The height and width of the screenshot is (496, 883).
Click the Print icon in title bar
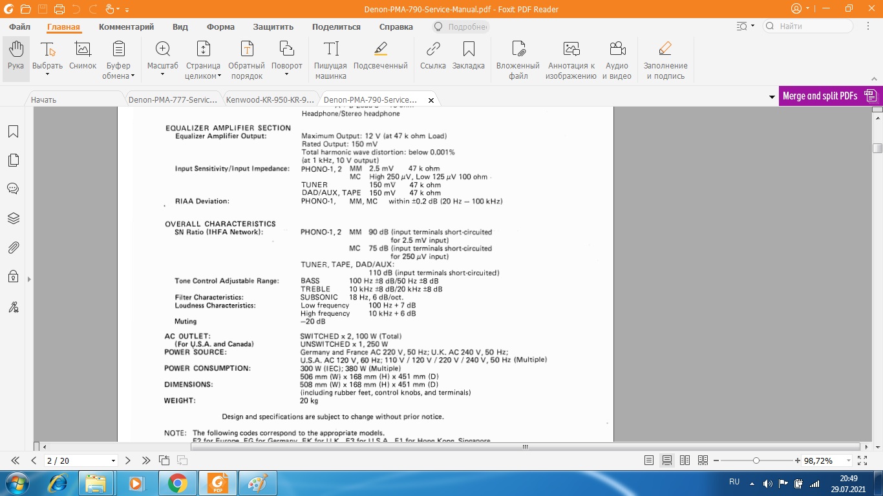point(59,9)
